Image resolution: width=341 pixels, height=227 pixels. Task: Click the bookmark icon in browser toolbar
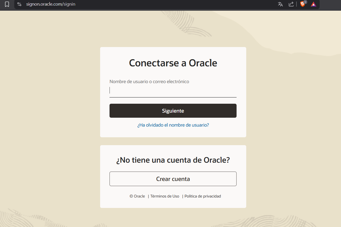(x=7, y=4)
